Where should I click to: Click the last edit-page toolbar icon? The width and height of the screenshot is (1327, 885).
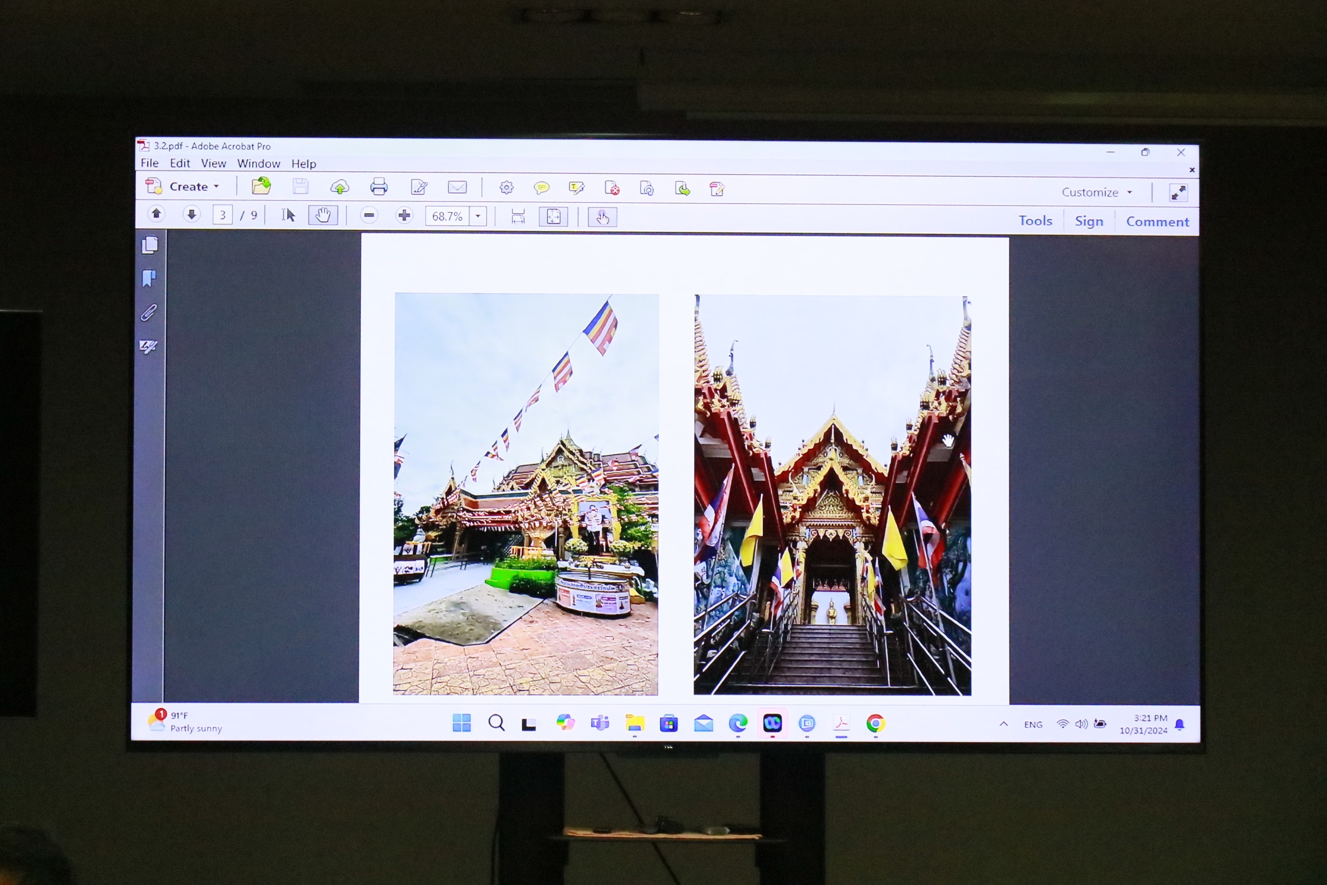pos(716,189)
